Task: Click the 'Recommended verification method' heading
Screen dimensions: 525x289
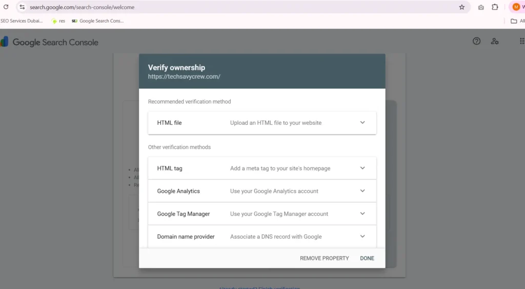Action: tap(190, 101)
